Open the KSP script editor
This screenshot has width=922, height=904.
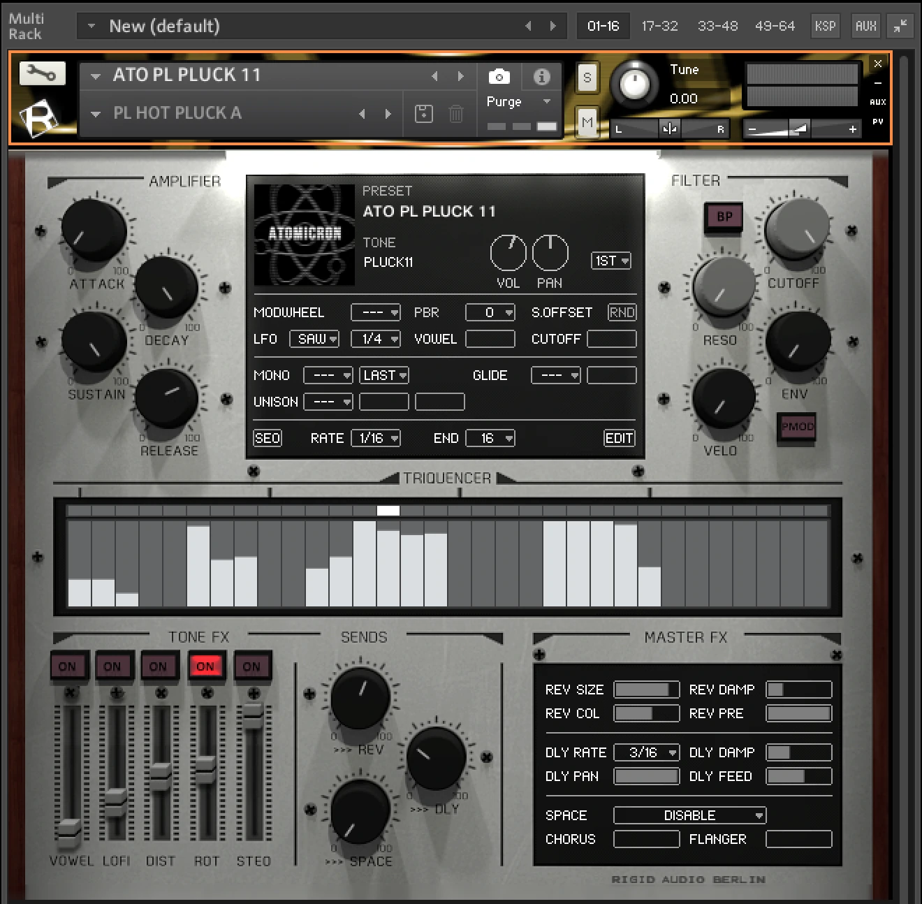click(825, 26)
